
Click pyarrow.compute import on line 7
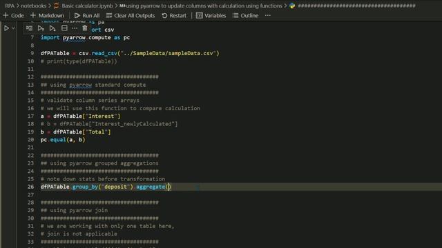[x=87, y=37]
